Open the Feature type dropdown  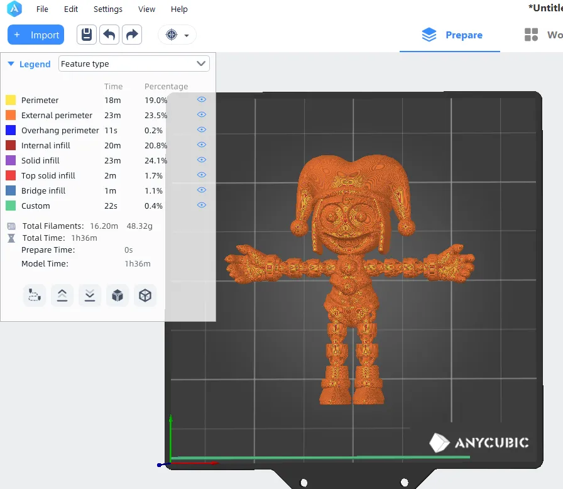pos(134,63)
